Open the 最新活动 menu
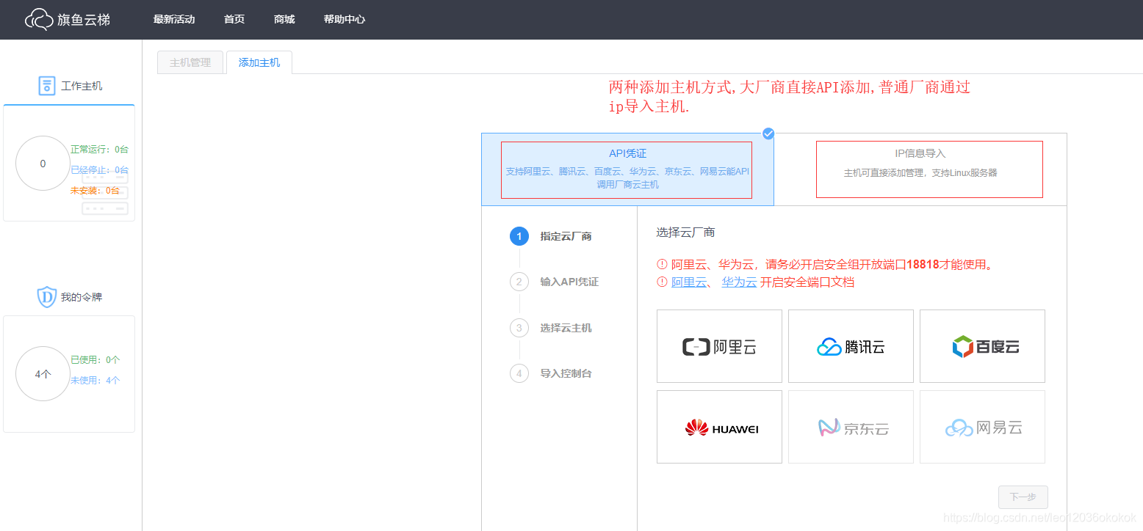Image resolution: width=1143 pixels, height=531 pixels. tap(174, 20)
